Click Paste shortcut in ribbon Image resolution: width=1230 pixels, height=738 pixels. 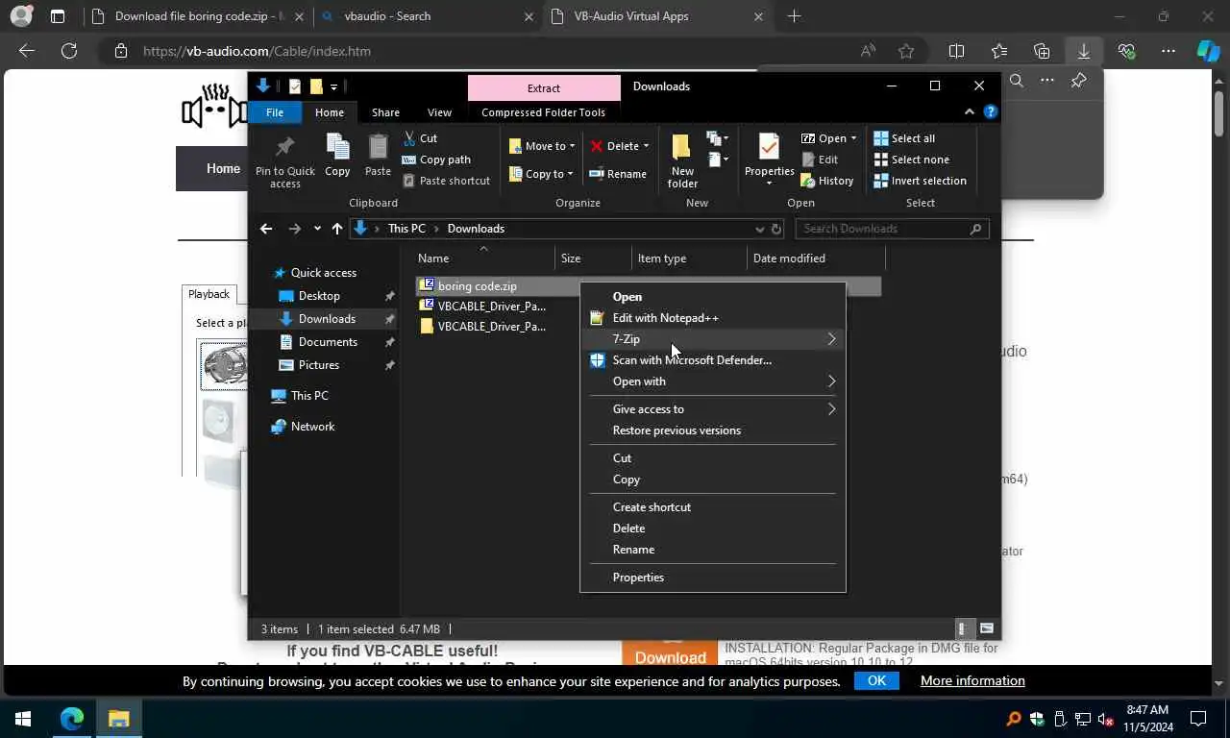447,181
